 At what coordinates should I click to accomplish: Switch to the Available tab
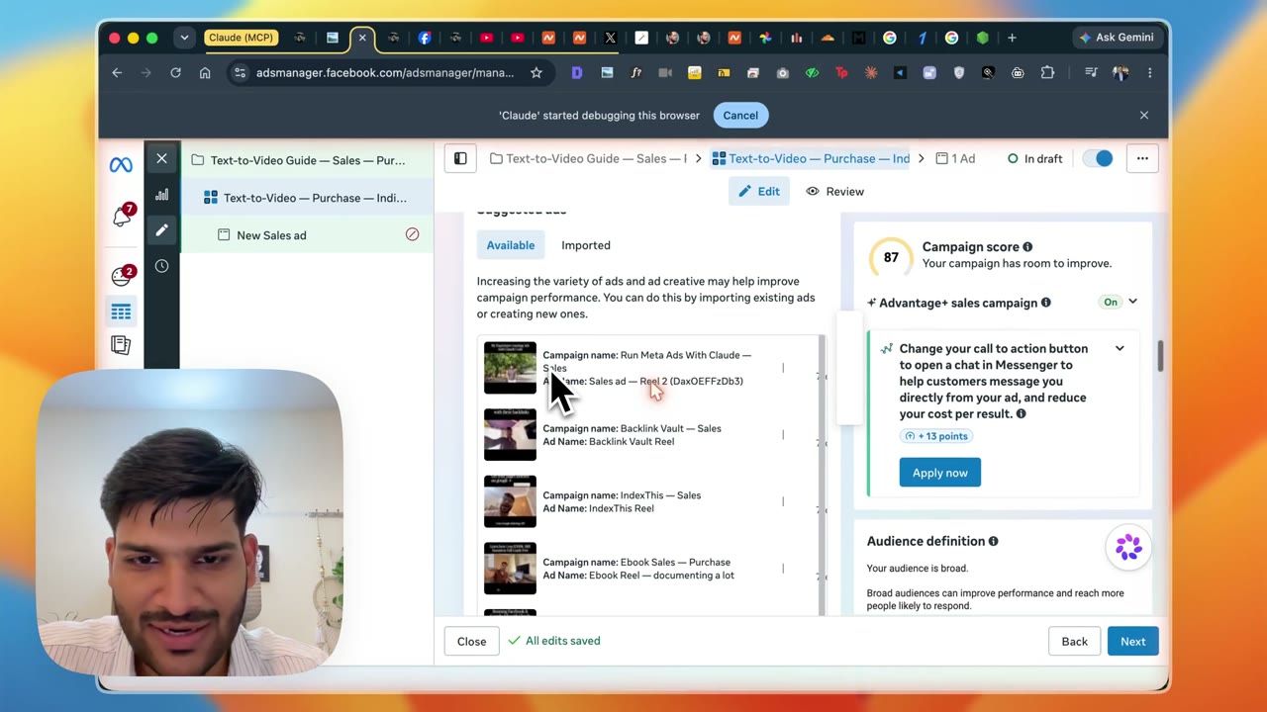tap(511, 245)
